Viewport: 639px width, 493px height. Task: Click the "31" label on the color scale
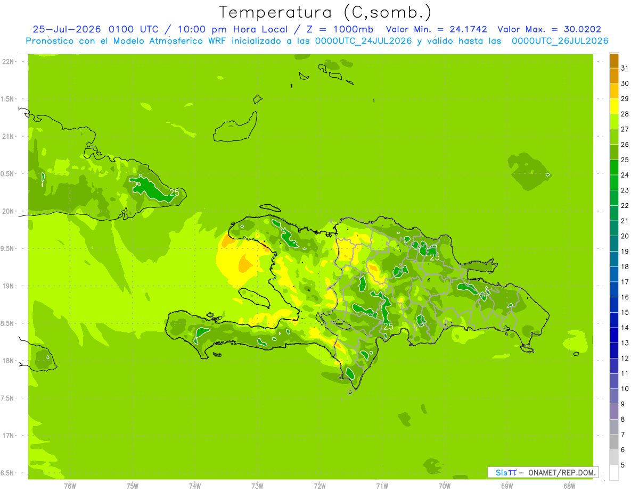coord(625,68)
